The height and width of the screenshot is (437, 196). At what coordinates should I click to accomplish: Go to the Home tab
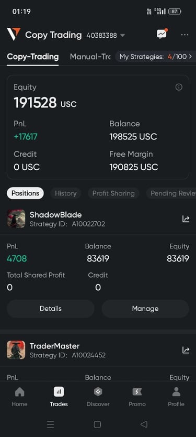(x=19, y=397)
